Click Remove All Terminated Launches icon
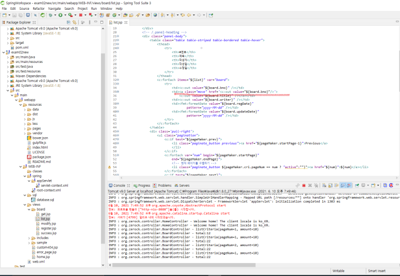 tap(316, 185)
